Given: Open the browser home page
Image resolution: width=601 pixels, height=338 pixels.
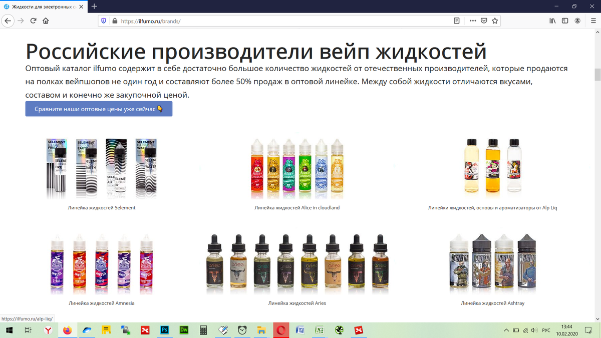Looking at the screenshot, I should point(46,21).
